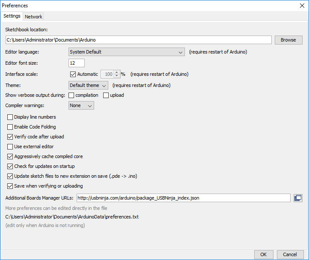Switch to the Network tab
The width and height of the screenshot is (309, 260).
33,17
